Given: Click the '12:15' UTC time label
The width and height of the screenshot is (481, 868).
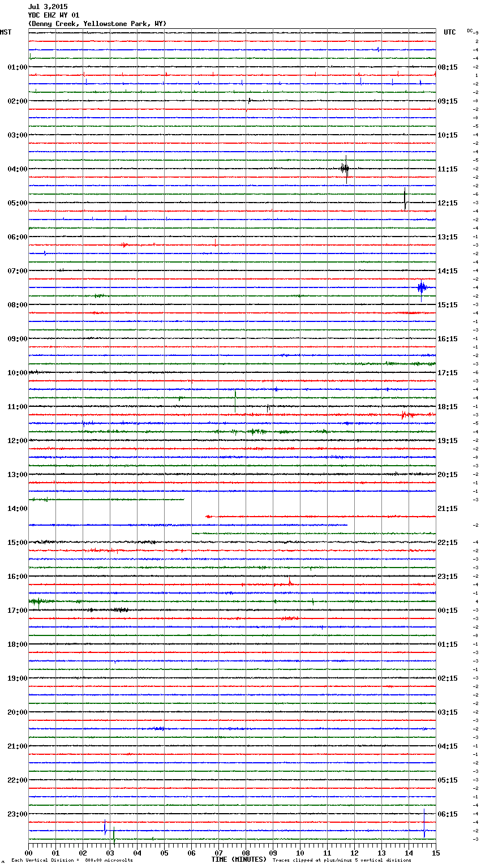Looking at the screenshot, I should pyautogui.click(x=448, y=203).
